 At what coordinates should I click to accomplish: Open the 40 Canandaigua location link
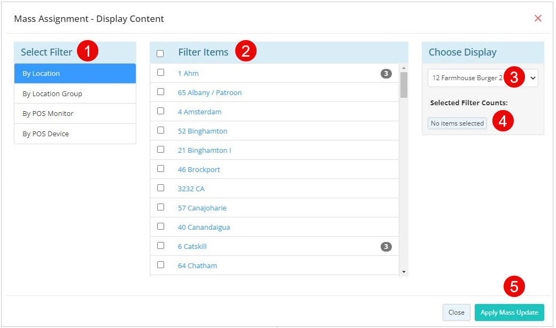[204, 227]
